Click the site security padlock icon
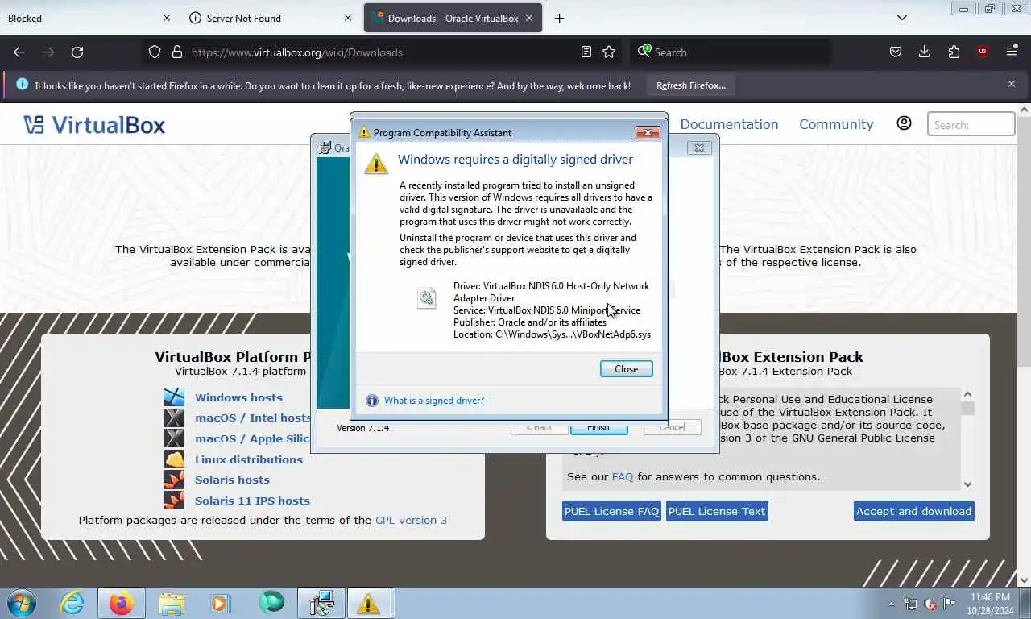The image size is (1031, 619). coord(177,52)
